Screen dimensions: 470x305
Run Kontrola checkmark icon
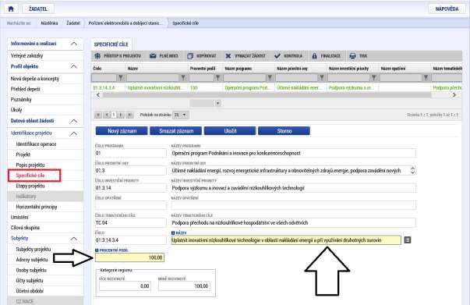tap(277, 56)
